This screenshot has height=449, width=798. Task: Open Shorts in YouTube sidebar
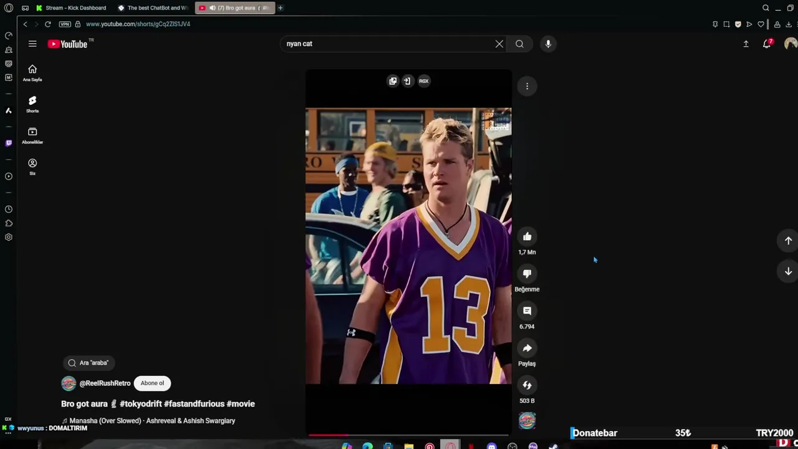point(32,104)
